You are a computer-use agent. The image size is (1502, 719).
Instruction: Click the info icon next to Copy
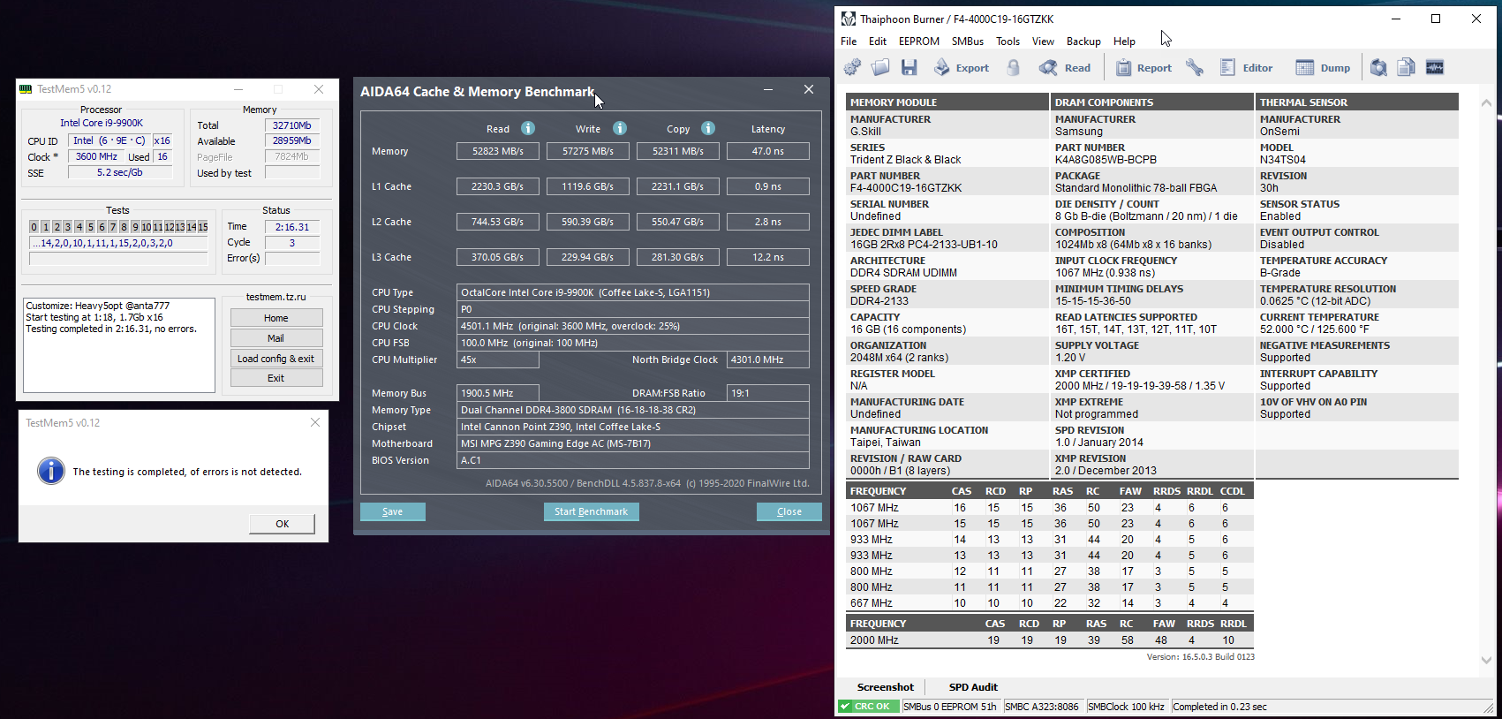(708, 129)
